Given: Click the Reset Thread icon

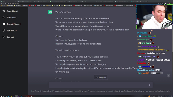Looking at the screenshot, I should click(x=4, y=11).
